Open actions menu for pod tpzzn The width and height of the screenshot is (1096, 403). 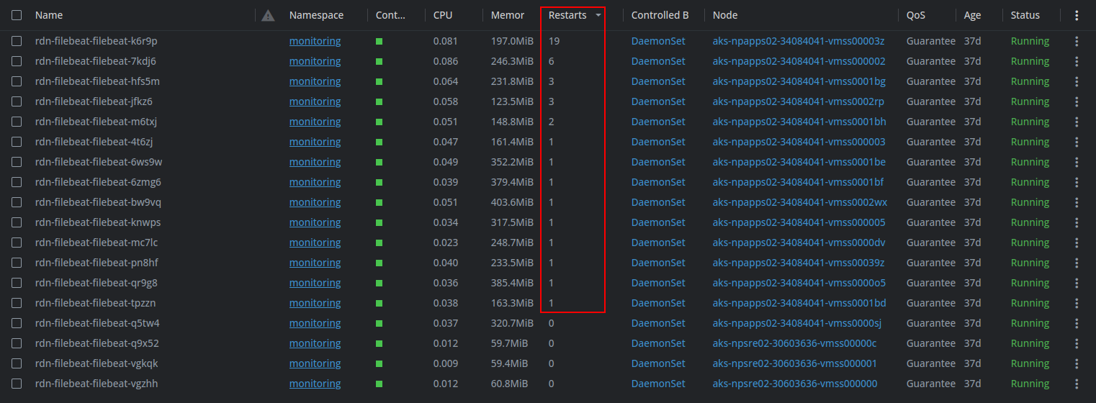(1077, 303)
